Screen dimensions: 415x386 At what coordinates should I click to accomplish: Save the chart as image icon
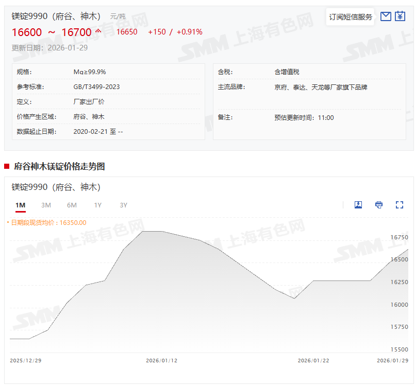point(358,205)
